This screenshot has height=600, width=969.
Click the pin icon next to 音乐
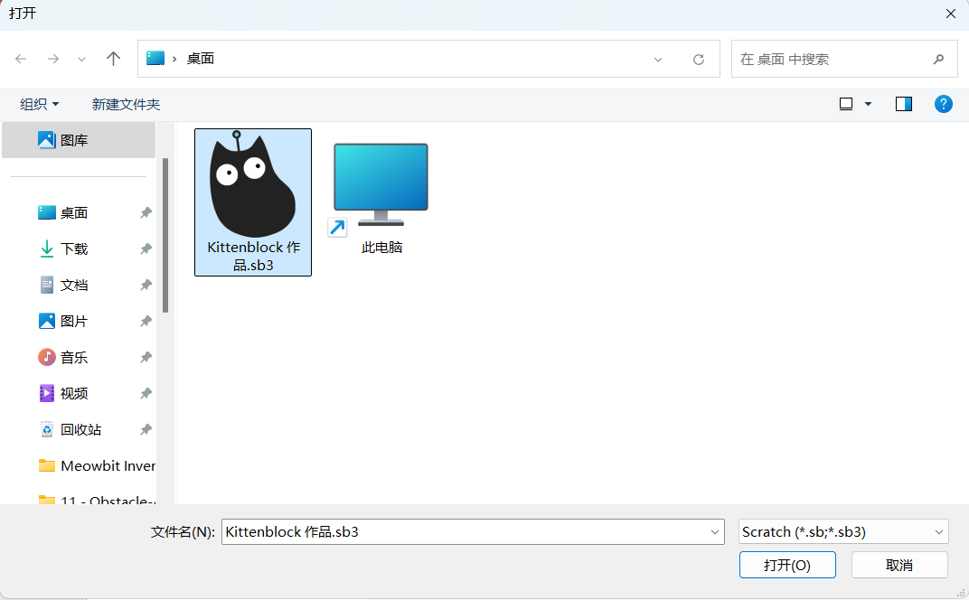click(146, 357)
